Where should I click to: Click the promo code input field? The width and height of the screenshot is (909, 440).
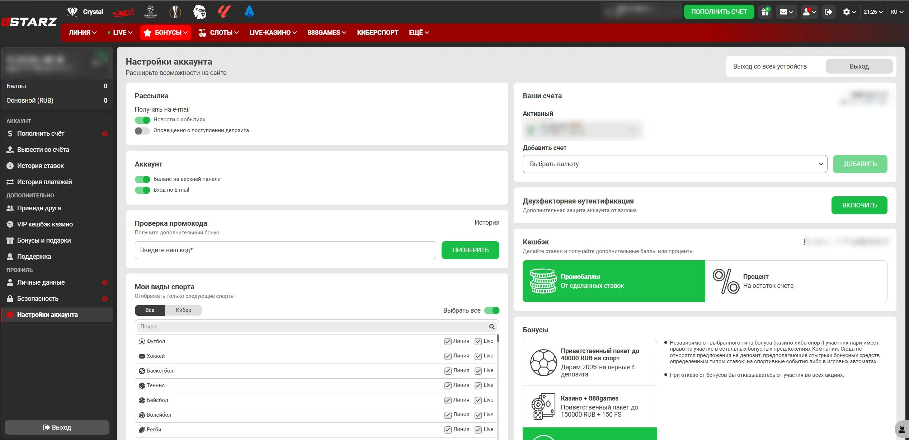click(285, 250)
